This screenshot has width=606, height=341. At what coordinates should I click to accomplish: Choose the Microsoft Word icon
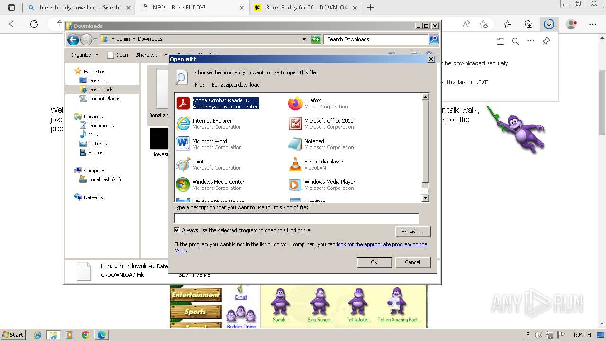pyautogui.click(x=183, y=144)
